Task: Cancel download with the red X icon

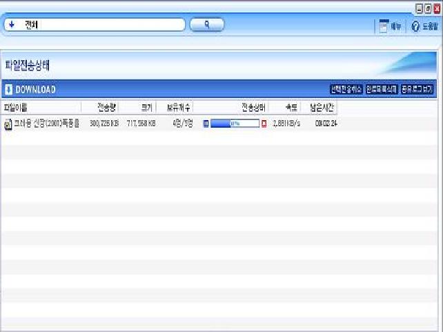Action: 264,124
